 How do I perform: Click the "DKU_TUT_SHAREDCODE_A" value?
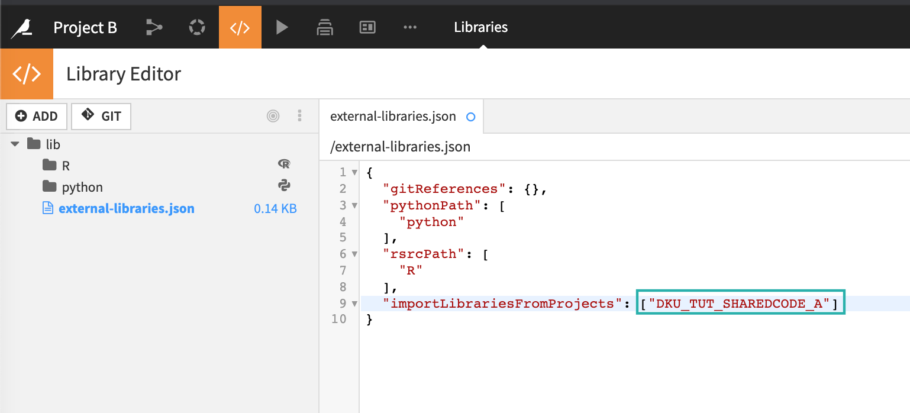[x=740, y=304]
